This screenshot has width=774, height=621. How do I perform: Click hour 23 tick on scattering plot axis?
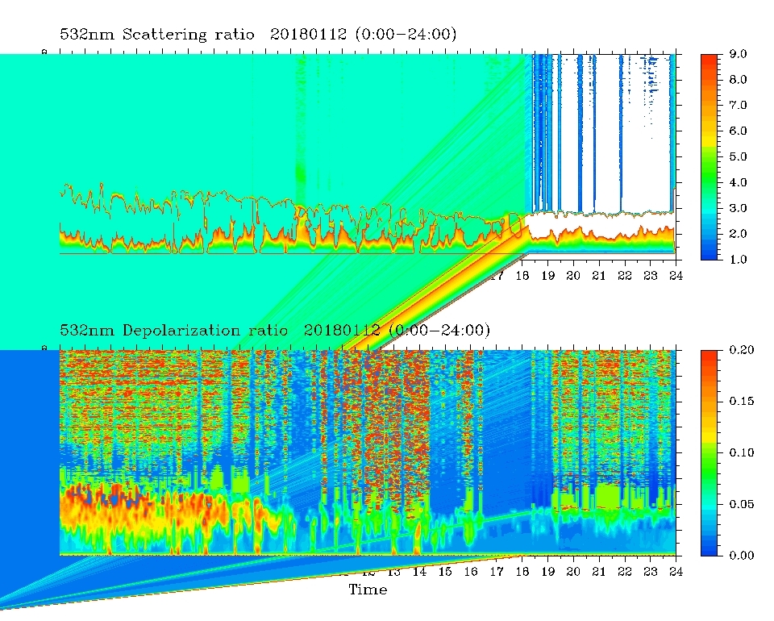[x=650, y=276]
